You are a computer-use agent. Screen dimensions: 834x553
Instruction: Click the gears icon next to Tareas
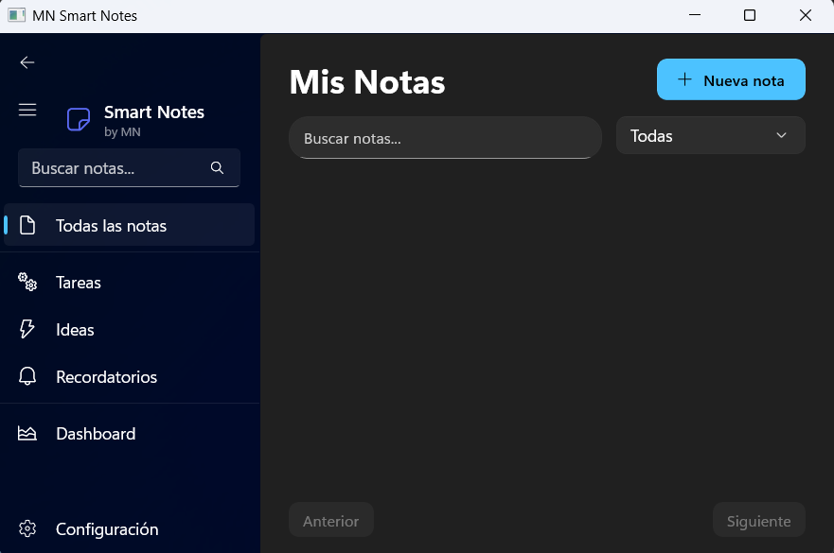[27, 282]
